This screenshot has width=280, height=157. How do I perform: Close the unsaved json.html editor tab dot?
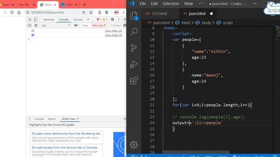[211, 14]
